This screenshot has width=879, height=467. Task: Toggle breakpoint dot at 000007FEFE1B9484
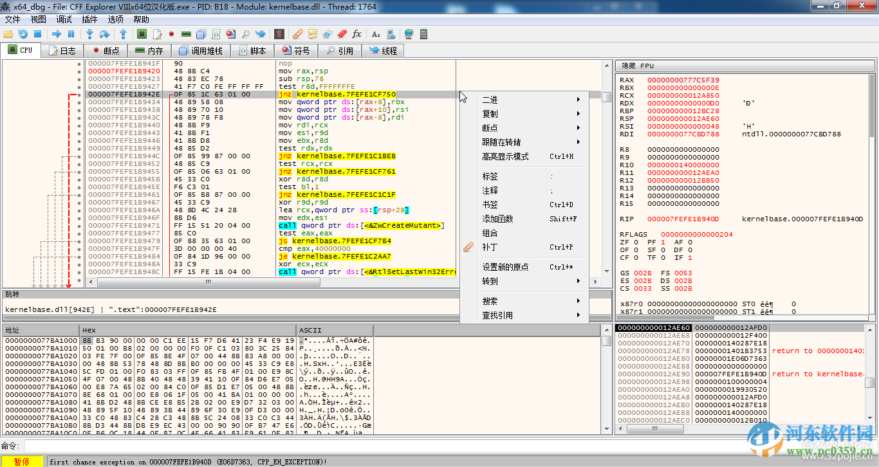coord(79,257)
